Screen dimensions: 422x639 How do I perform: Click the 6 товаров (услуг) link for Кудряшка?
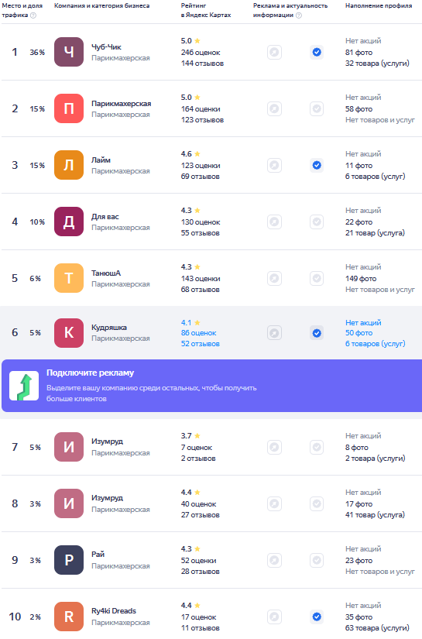click(376, 344)
